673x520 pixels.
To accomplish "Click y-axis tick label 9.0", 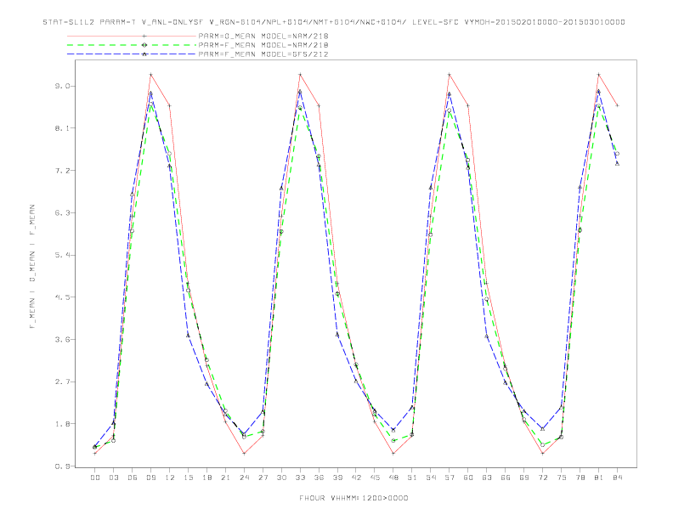I will coord(62,86).
